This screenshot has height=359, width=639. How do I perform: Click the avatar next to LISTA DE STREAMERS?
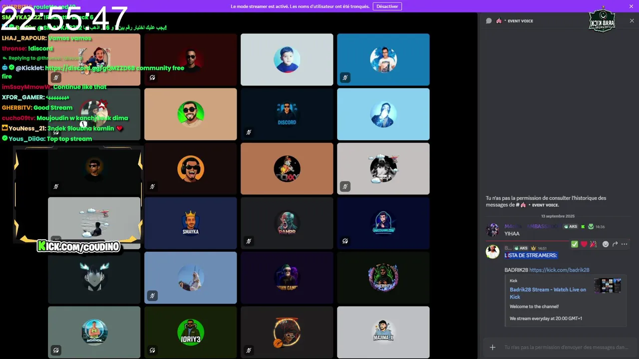point(493,252)
